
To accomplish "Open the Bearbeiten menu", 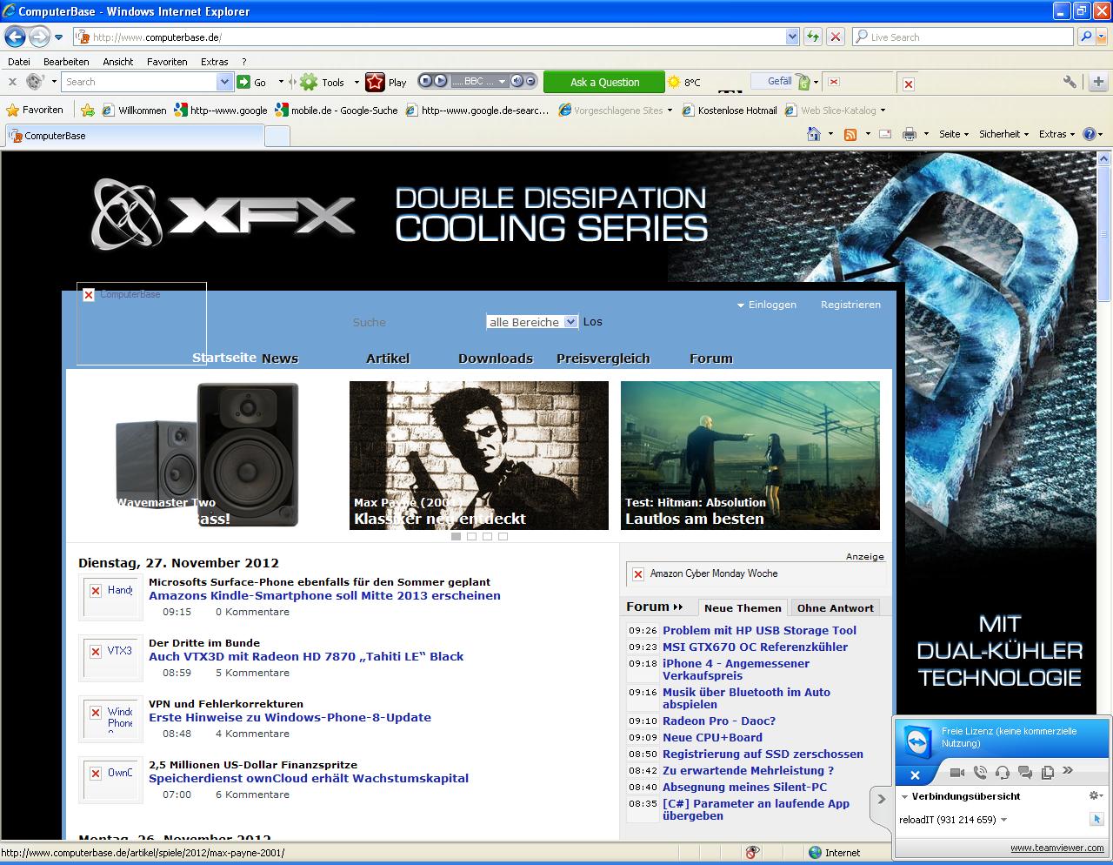I will click(66, 62).
